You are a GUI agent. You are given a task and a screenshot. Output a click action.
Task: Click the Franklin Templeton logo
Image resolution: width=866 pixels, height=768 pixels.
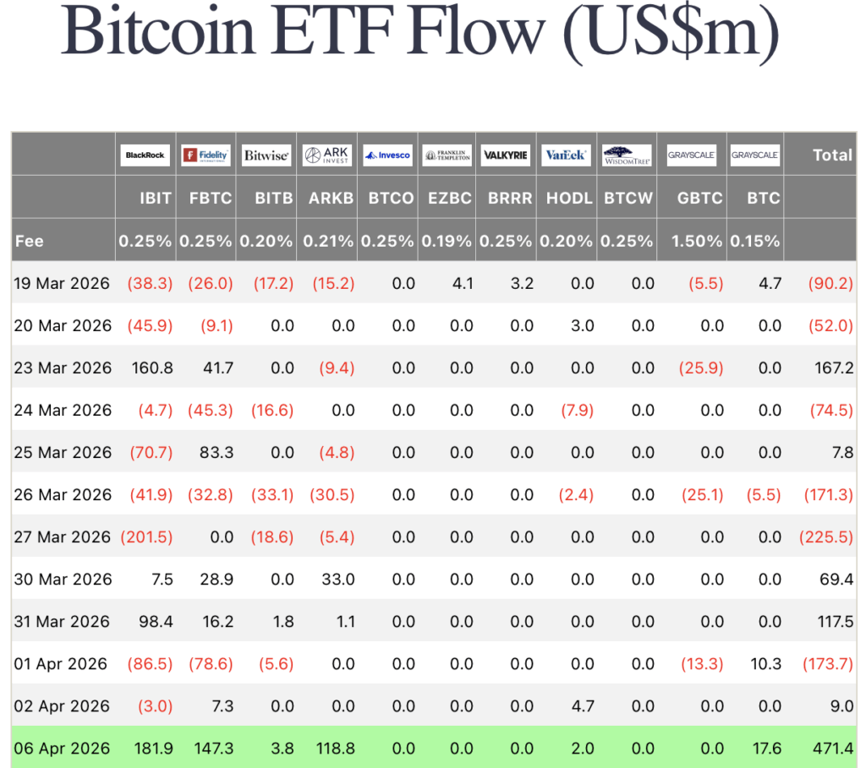[x=447, y=155]
